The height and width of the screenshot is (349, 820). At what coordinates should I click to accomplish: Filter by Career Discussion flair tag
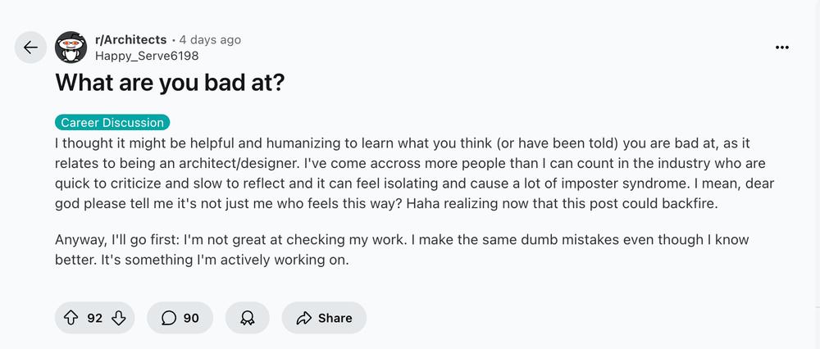click(112, 123)
